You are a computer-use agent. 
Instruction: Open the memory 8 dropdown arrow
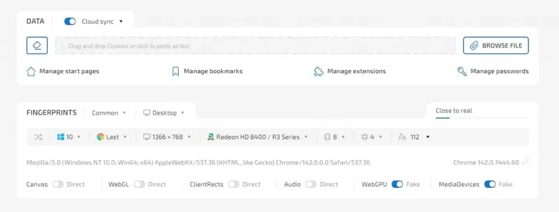click(343, 137)
